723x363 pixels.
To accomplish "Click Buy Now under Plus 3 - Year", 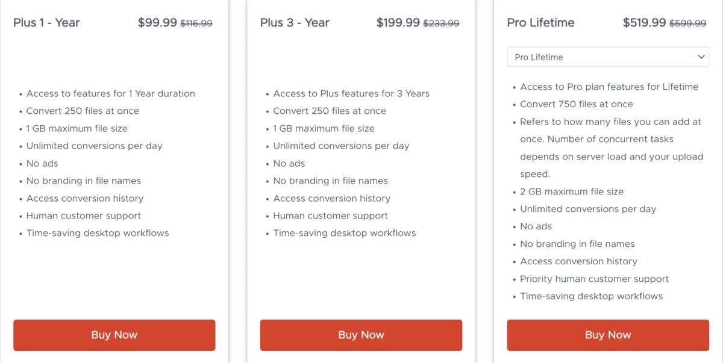I will tap(360, 335).
